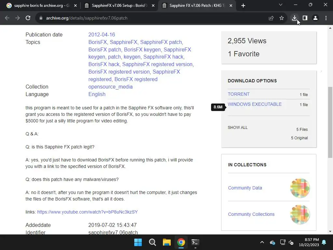
Task: Click the Chrome taskbar icon
Action: (181, 242)
